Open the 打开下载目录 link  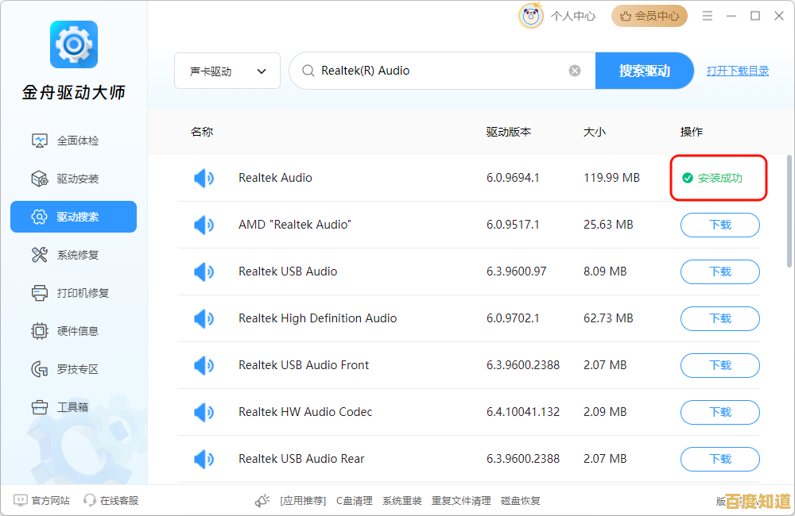[x=738, y=71]
